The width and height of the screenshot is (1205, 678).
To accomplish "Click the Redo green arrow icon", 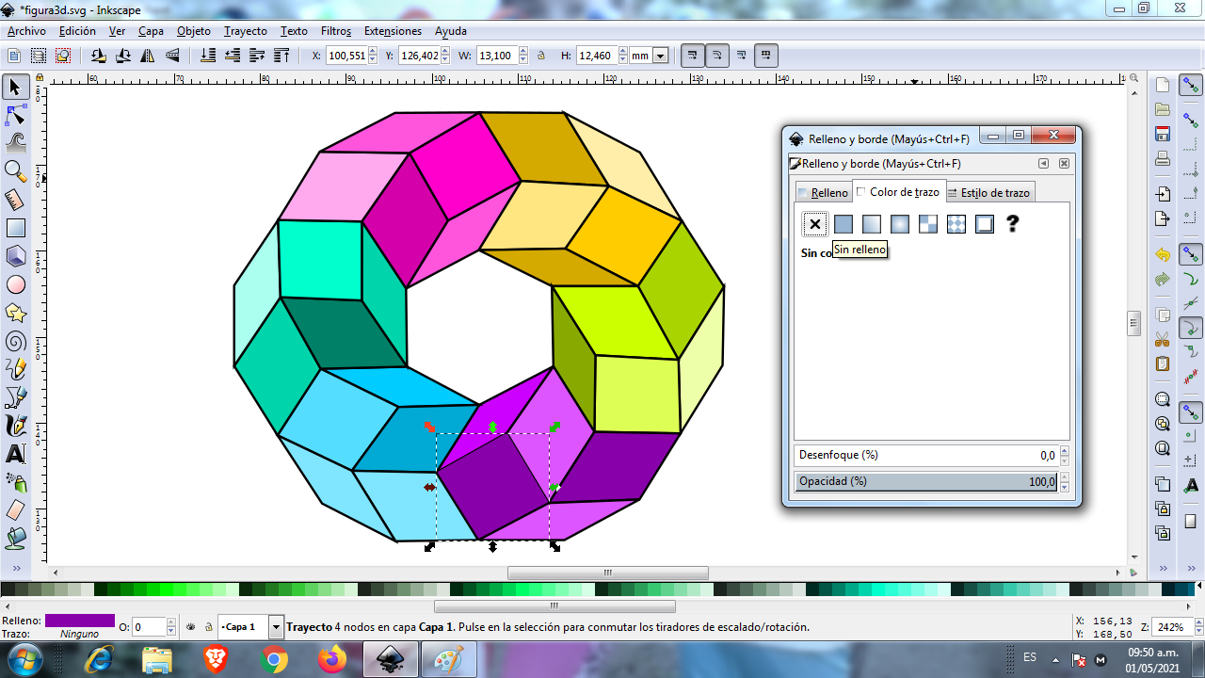I will click(x=1163, y=280).
